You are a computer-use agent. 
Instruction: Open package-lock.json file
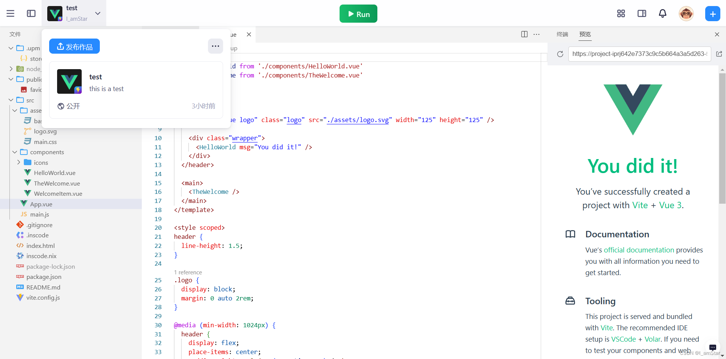[x=51, y=266]
